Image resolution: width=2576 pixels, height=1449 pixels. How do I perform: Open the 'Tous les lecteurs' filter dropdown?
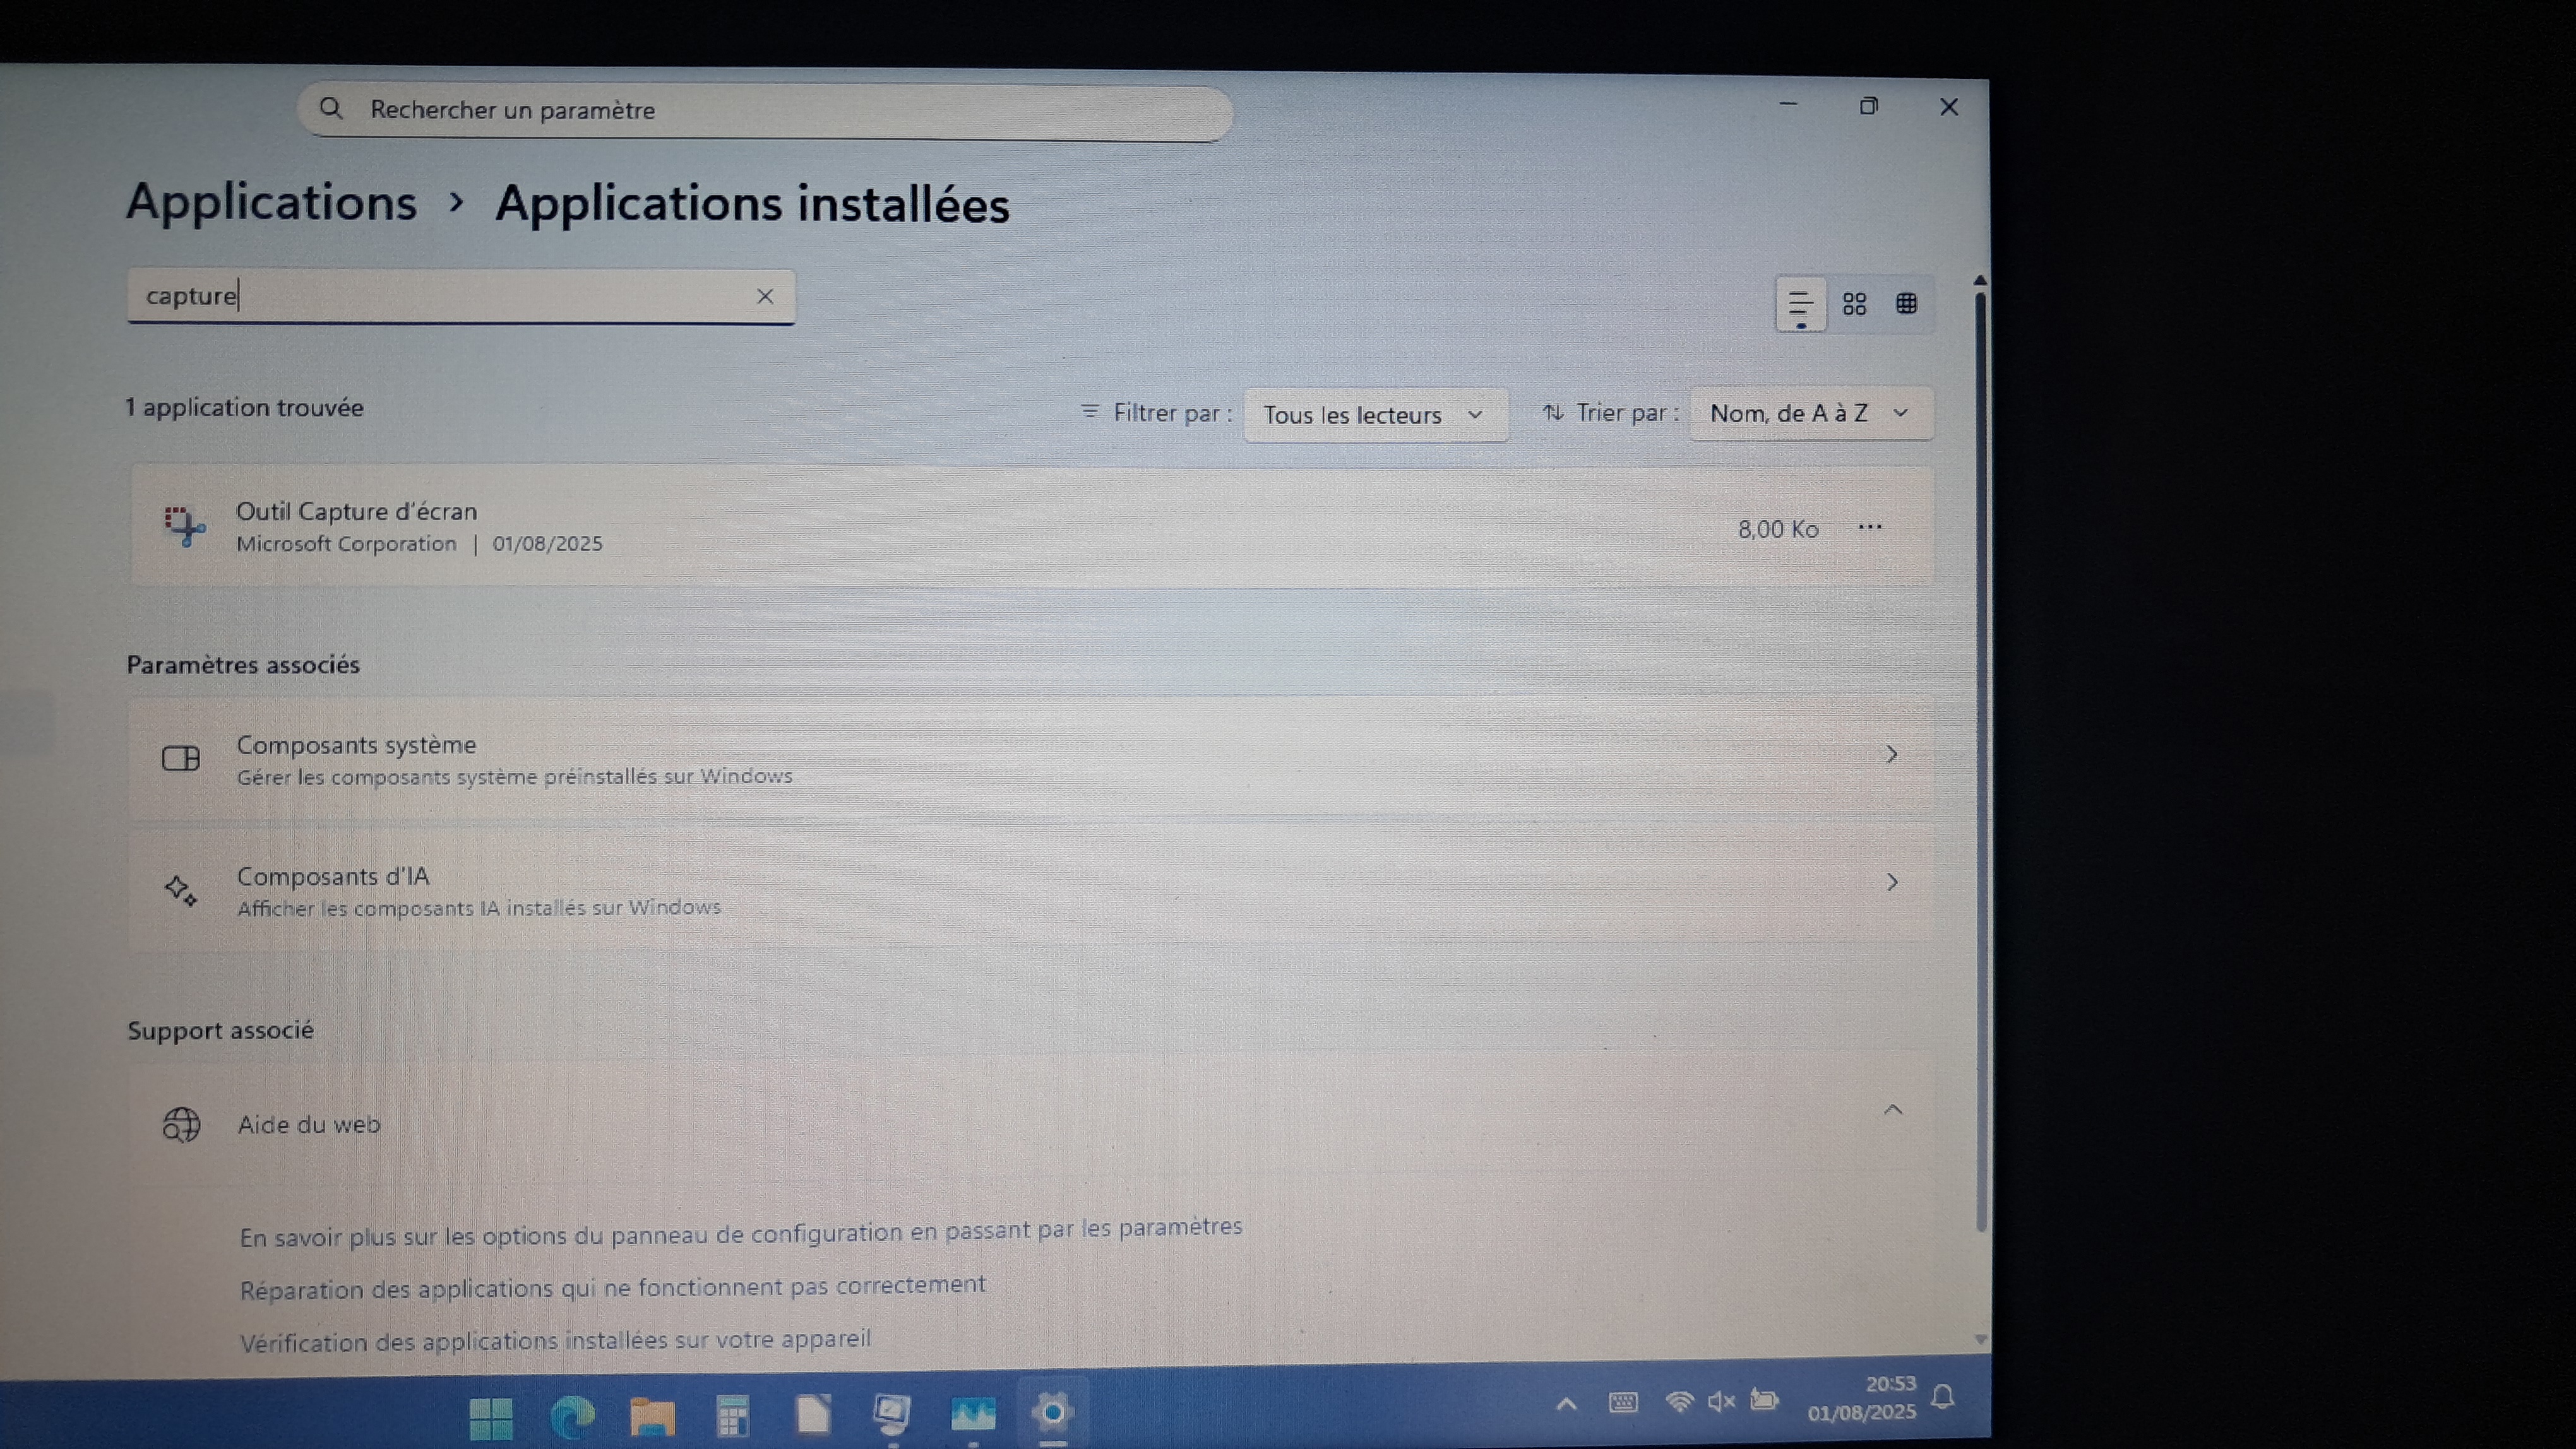(x=1375, y=415)
